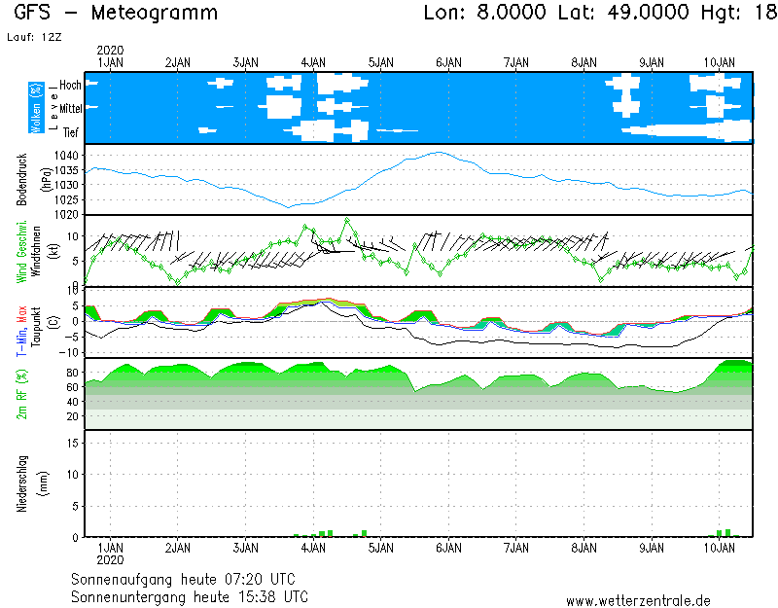
Task: Click the 2JAN date label on bottom axis
Action: (x=177, y=549)
